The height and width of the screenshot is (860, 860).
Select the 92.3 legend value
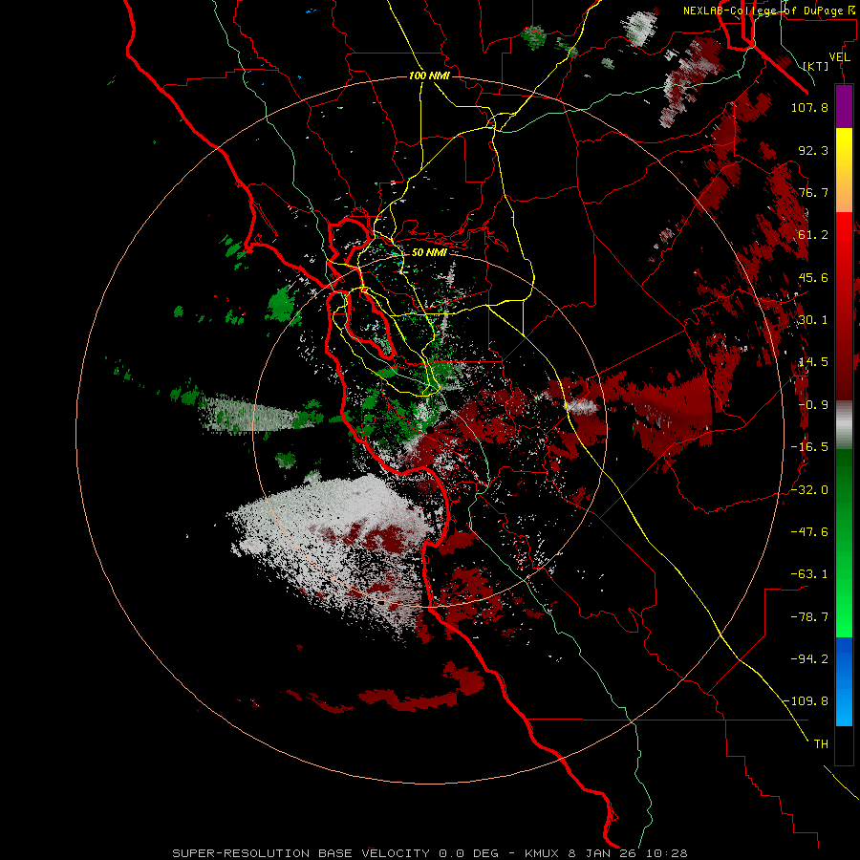[x=813, y=150]
